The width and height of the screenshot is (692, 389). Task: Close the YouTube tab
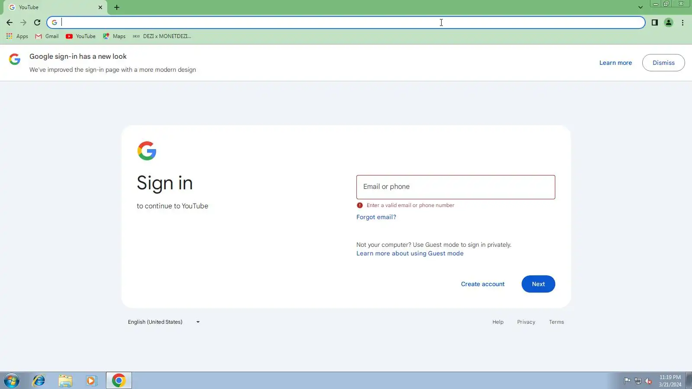[x=100, y=7]
